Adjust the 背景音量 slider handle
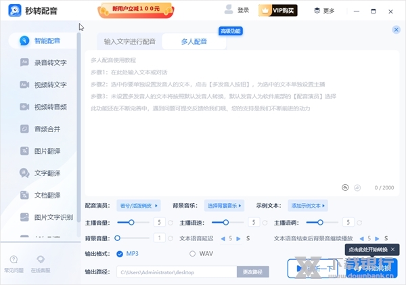Image resolution: width=406 pixels, height=285 pixels. [x=117, y=238]
